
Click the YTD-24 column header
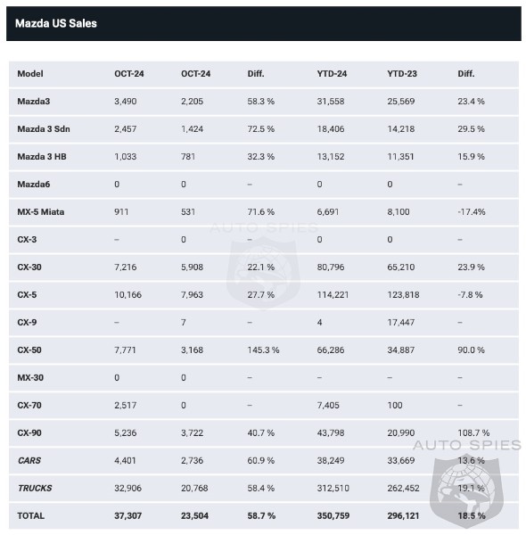tap(332, 74)
